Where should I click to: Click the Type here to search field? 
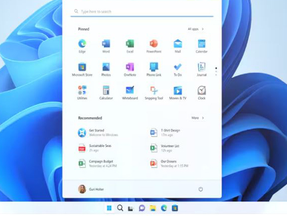tap(142, 12)
